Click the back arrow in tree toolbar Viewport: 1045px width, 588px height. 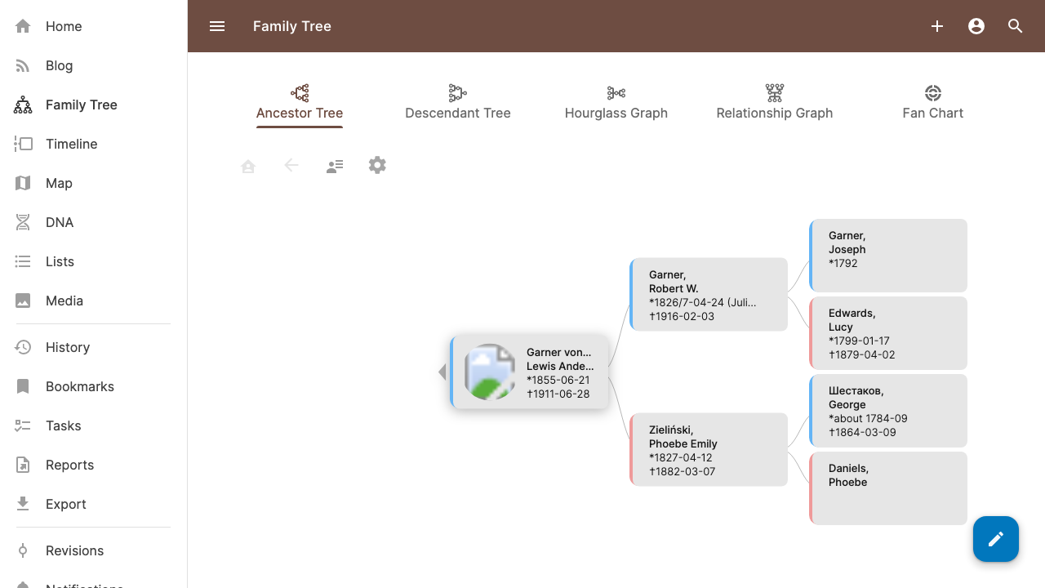coord(291,165)
